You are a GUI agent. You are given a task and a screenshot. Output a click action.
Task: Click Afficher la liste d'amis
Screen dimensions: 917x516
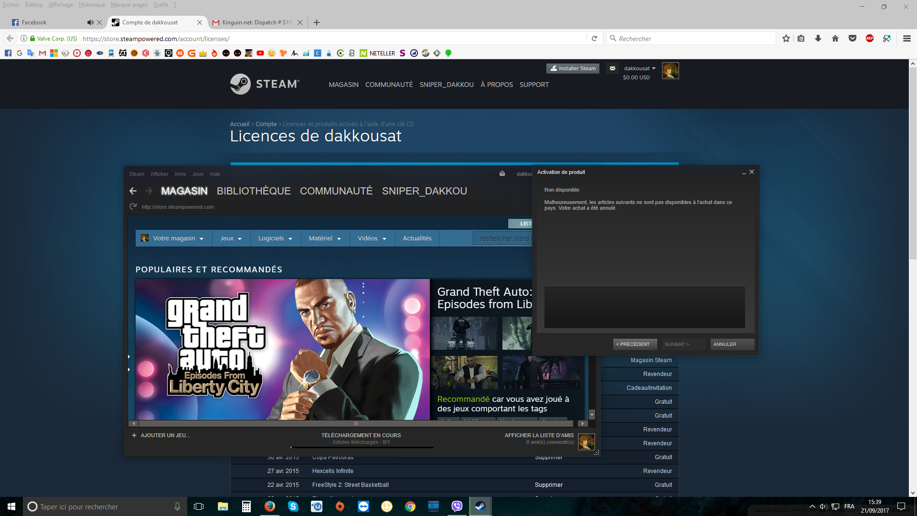[539, 435]
